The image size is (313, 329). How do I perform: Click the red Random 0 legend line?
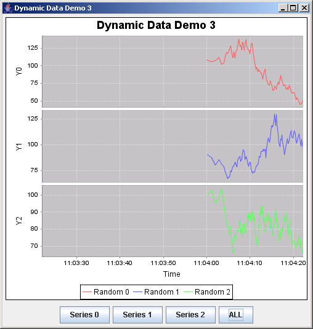click(87, 292)
